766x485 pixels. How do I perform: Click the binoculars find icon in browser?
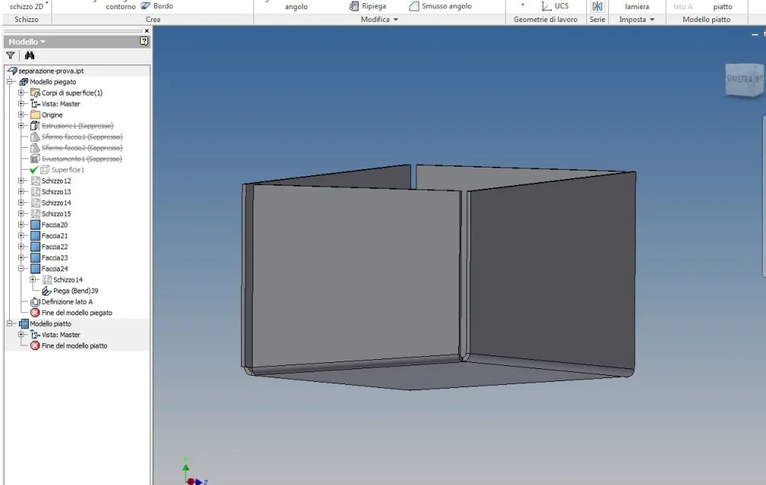pos(30,55)
